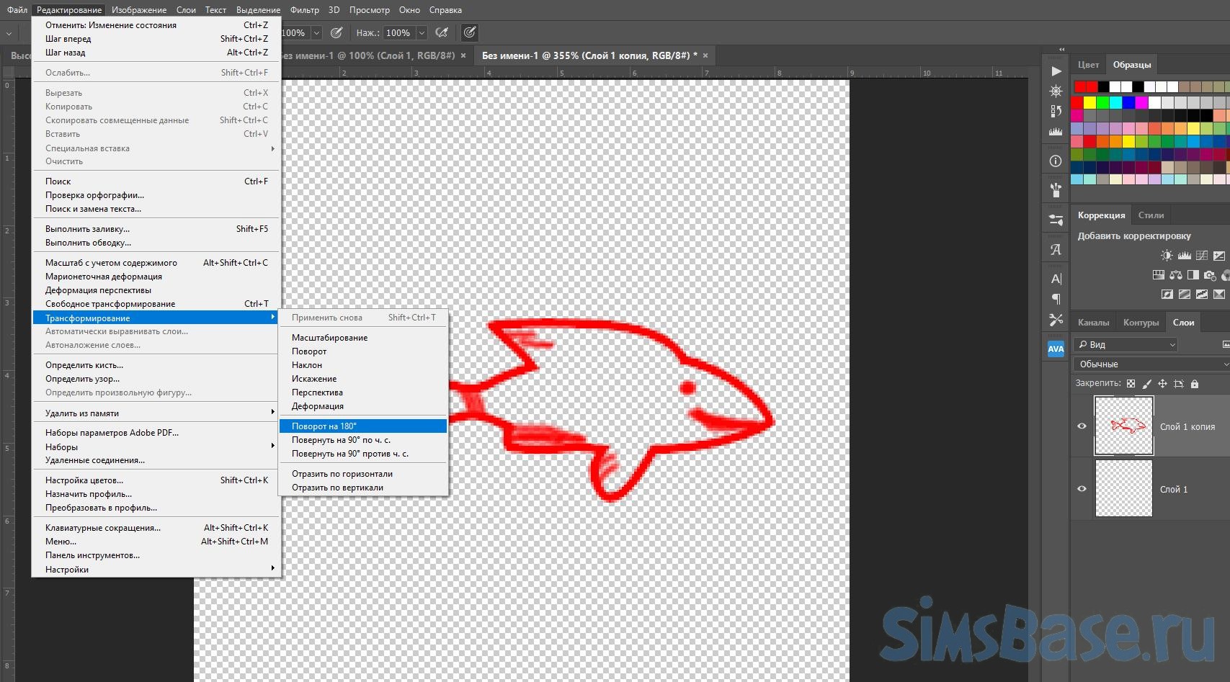Click the Brightness/Contrast adjustment icon
This screenshot has width=1230, height=682.
[x=1166, y=256]
